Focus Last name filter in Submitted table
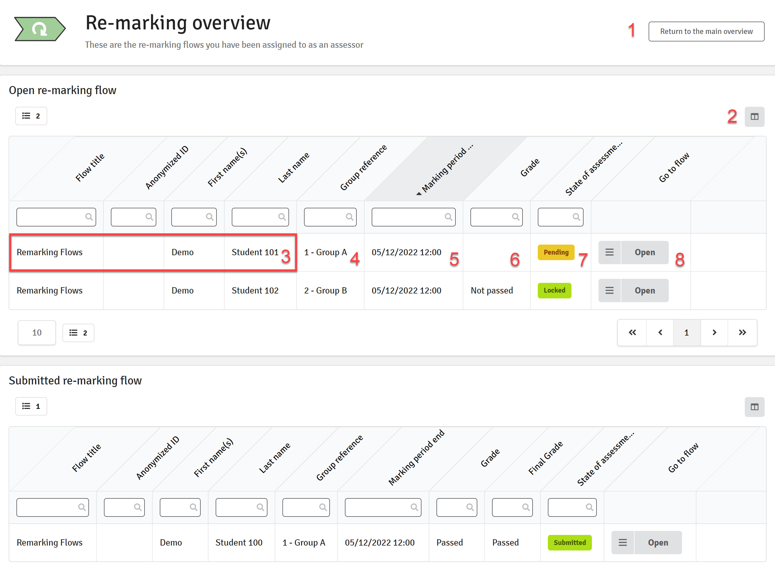The height and width of the screenshot is (564, 775). [241, 507]
